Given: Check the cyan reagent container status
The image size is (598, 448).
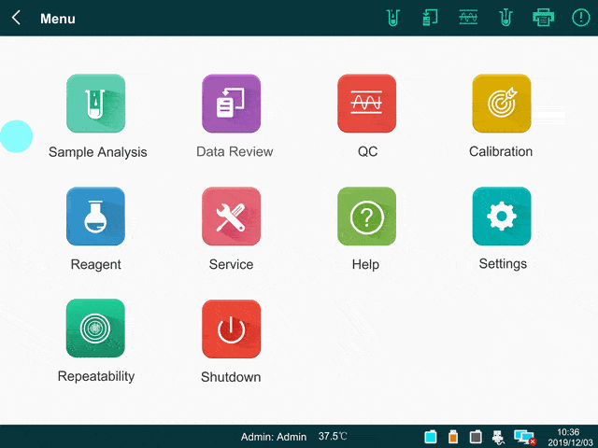Looking at the screenshot, I should click(x=431, y=437).
